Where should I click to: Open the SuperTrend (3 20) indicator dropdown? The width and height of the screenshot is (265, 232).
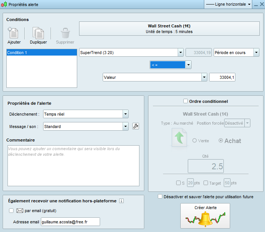pos(131,53)
